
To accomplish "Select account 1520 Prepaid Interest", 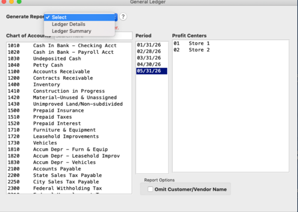I will [69, 124].
